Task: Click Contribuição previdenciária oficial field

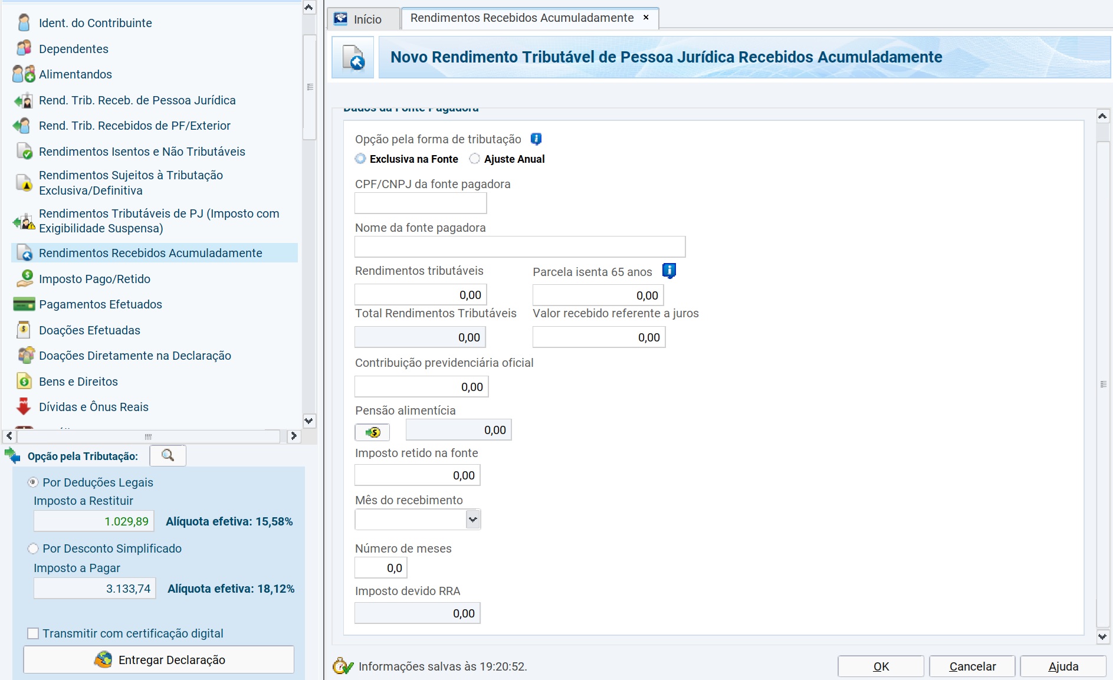Action: [422, 386]
